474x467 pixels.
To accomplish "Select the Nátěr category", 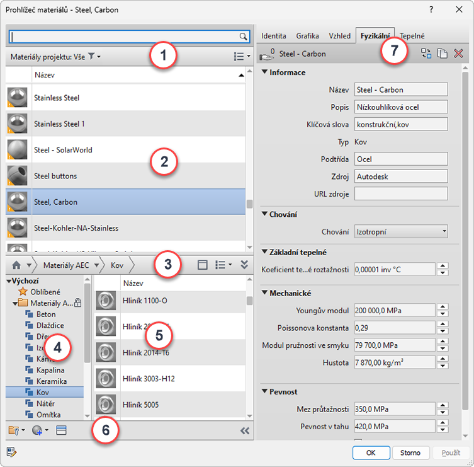I will [45, 403].
